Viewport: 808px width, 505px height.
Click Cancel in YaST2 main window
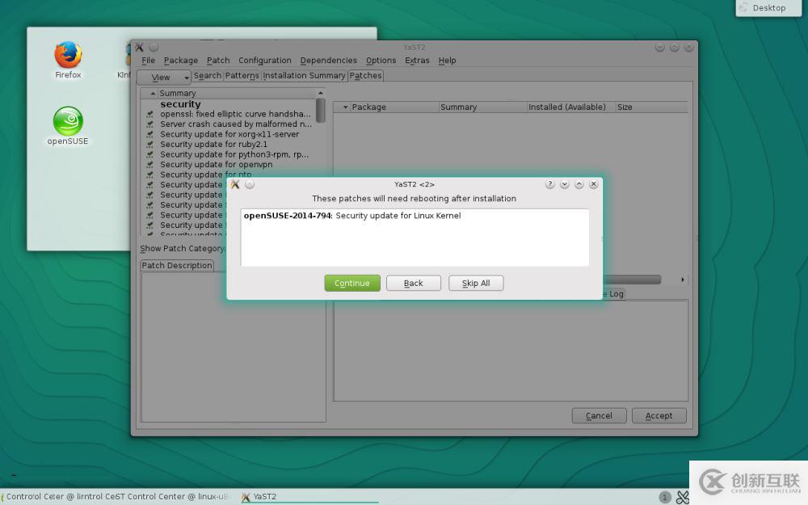[599, 416]
